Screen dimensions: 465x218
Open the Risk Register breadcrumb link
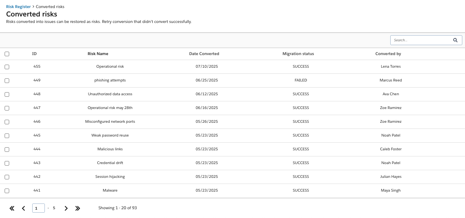(x=18, y=7)
